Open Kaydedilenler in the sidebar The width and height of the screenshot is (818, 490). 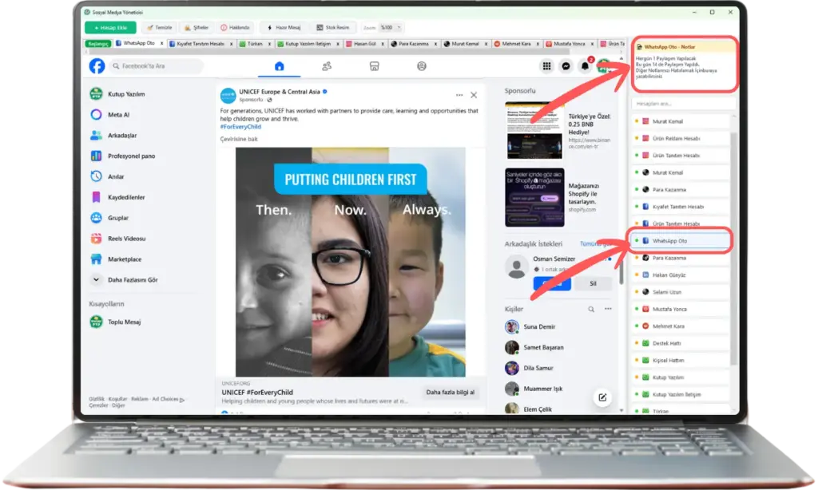pyautogui.click(x=118, y=197)
